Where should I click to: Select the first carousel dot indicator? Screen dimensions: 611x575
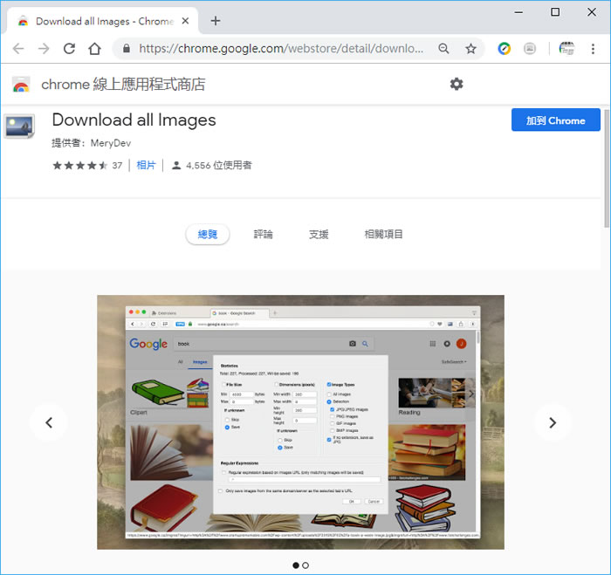point(296,565)
